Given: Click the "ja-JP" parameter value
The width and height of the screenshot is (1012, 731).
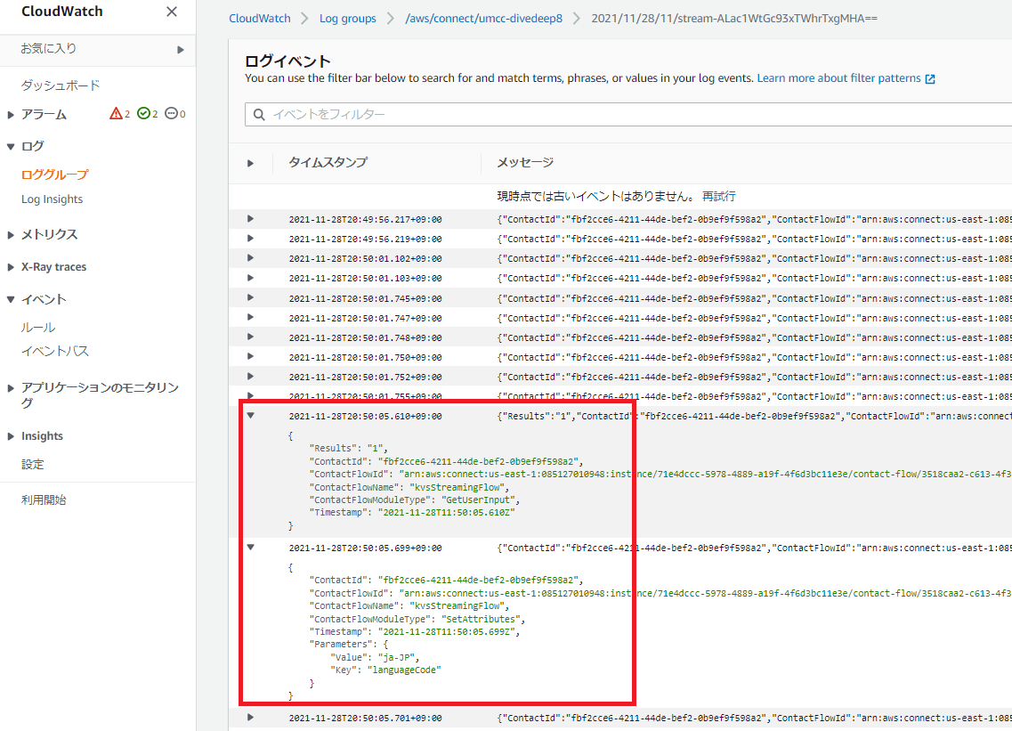Looking at the screenshot, I should click(398, 657).
